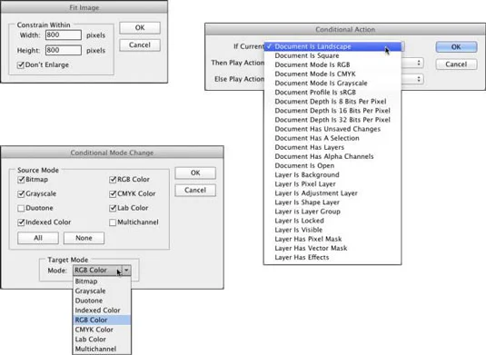Cancel the Conditional Mode Change dialog
Viewport: 486px width, 355px height.
[195, 190]
